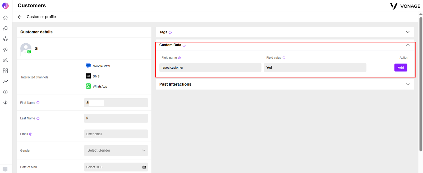This screenshot has width=423, height=173.
Task: Open the Customers people icon in sidebar
Action: (x=5, y=60)
